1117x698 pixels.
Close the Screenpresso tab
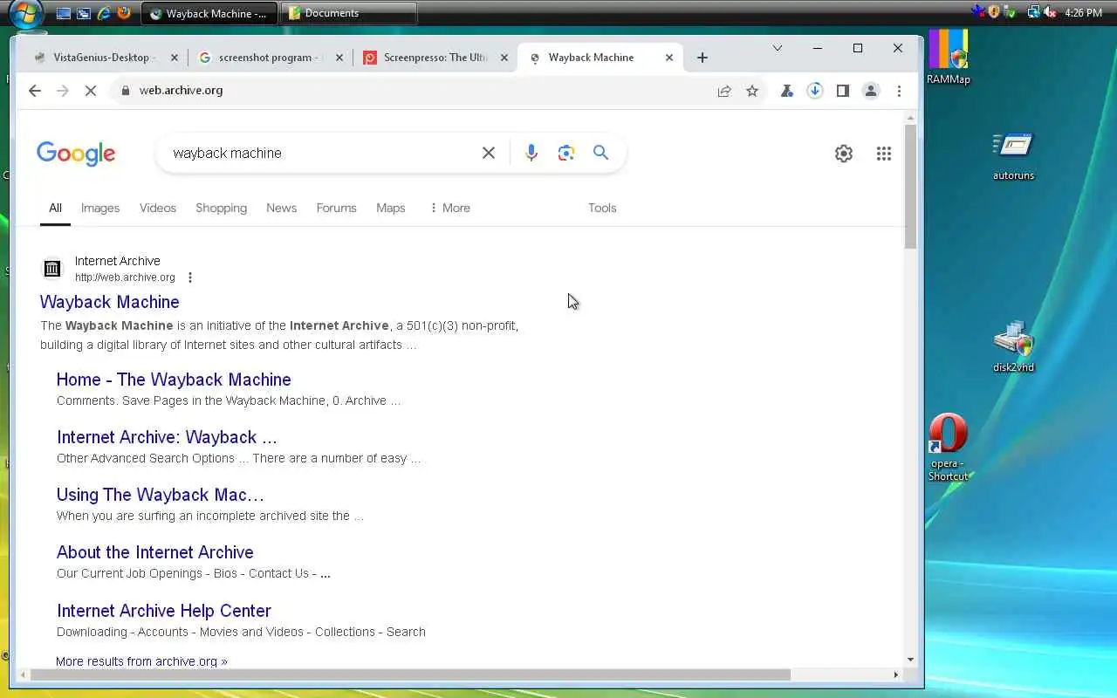pos(504,58)
